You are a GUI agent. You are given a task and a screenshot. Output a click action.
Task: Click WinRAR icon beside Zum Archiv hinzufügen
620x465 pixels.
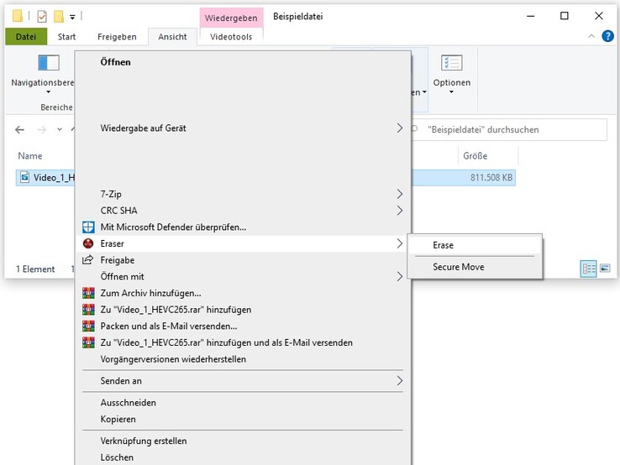click(88, 293)
